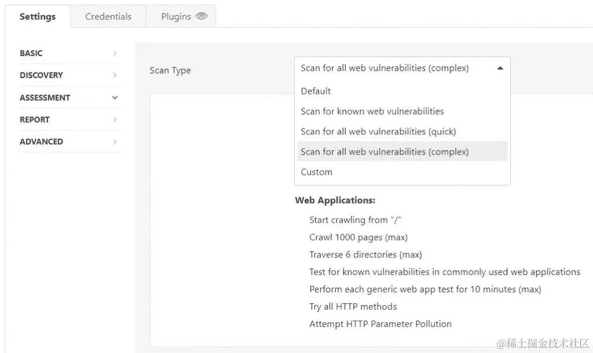Image resolution: width=593 pixels, height=353 pixels.
Task: Select the highlighted complex scan option in list
Action: click(x=385, y=152)
